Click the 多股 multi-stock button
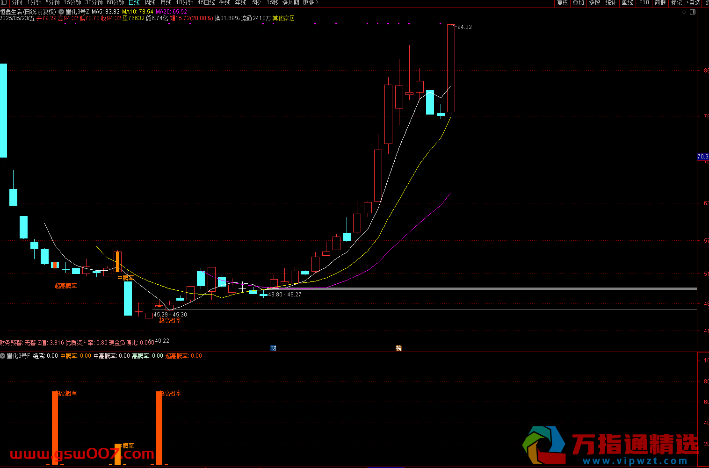The width and height of the screenshot is (709, 468). click(x=595, y=3)
